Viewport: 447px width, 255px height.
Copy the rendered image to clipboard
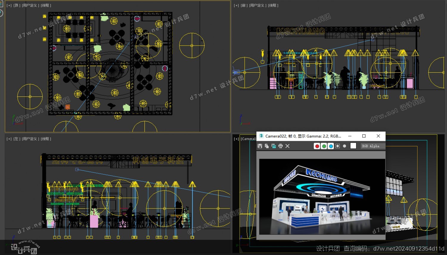(x=267, y=146)
